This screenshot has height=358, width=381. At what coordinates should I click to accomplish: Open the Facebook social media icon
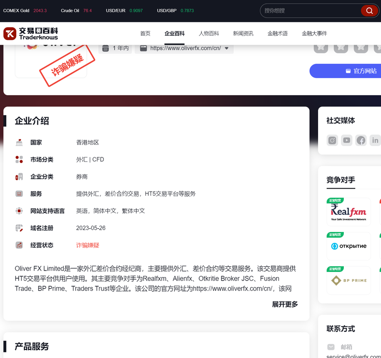pos(361,140)
